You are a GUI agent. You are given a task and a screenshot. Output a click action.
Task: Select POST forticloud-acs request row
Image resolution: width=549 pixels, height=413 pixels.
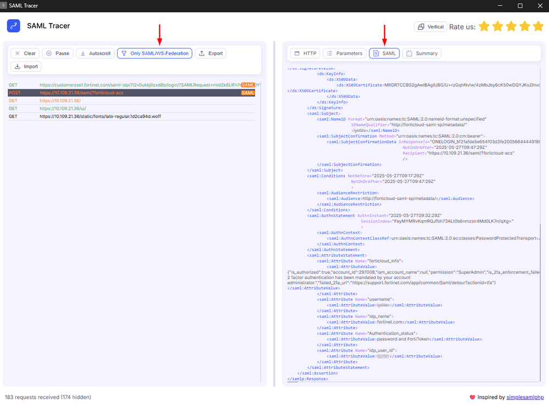(x=131, y=93)
